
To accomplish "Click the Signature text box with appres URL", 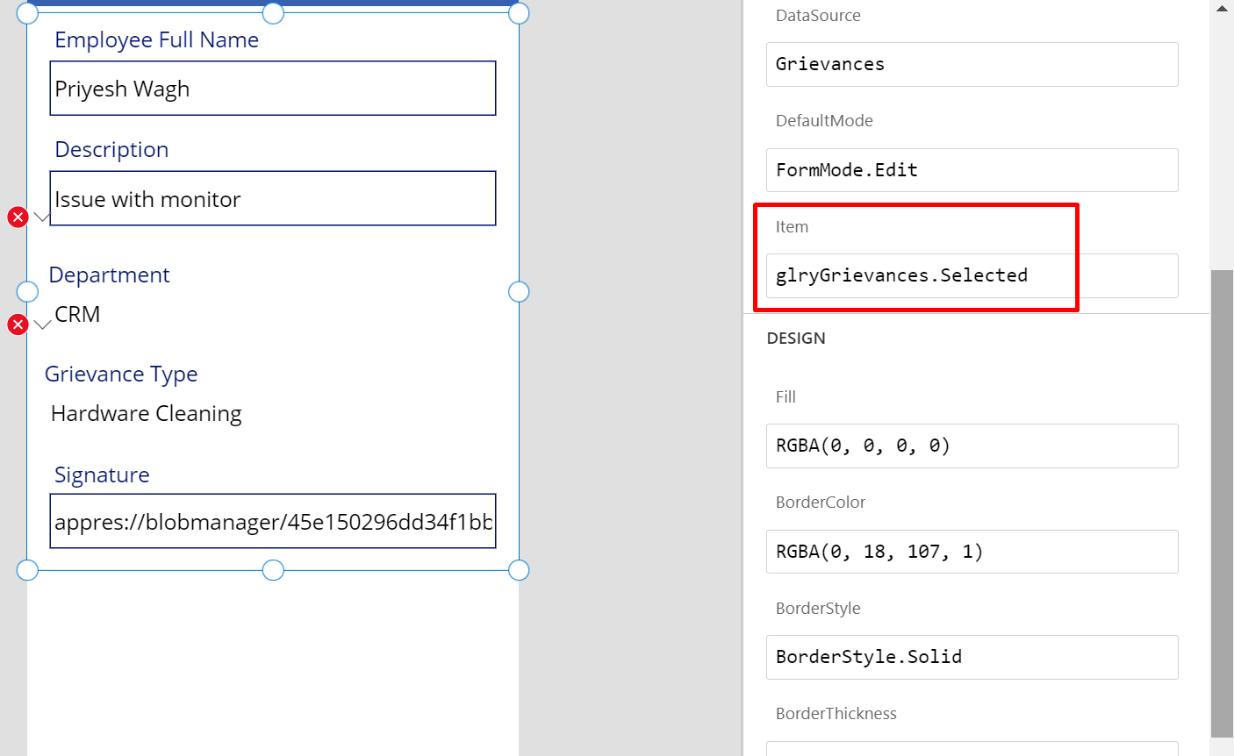I will pos(272,522).
